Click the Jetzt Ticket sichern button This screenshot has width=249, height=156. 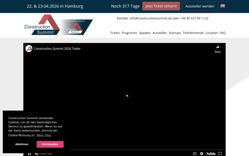(x=161, y=6)
